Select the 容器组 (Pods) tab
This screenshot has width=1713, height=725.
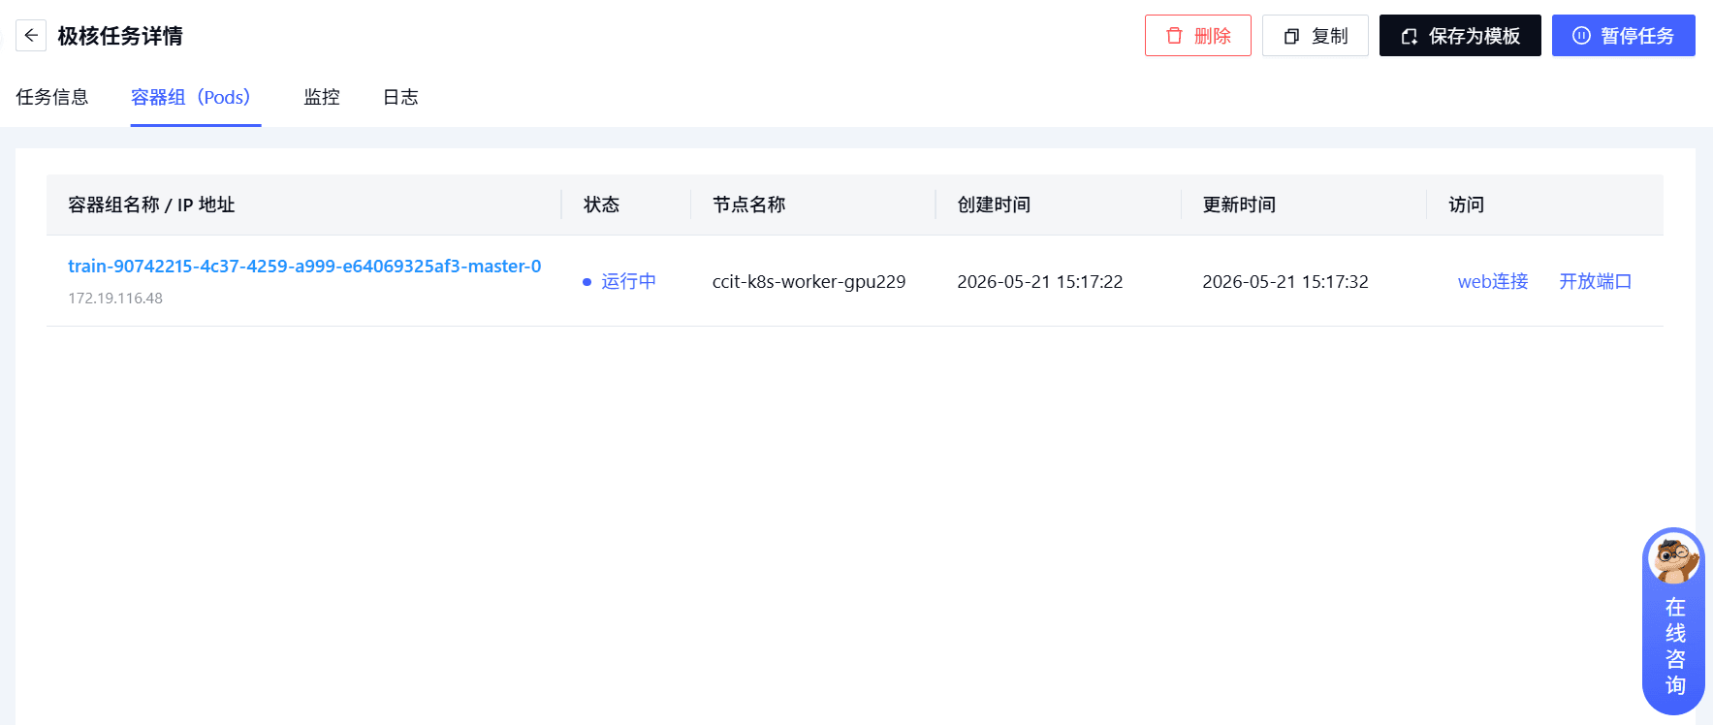(196, 97)
